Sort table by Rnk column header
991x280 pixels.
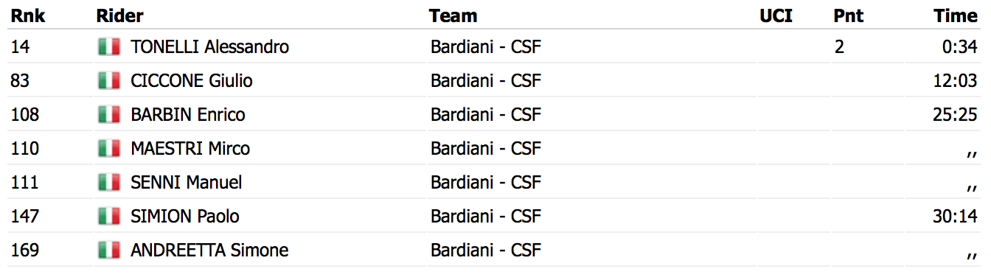(26, 15)
